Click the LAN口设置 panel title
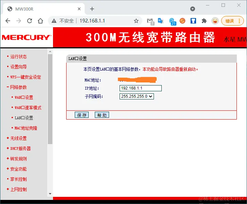247x204 pixels. tap(77, 59)
